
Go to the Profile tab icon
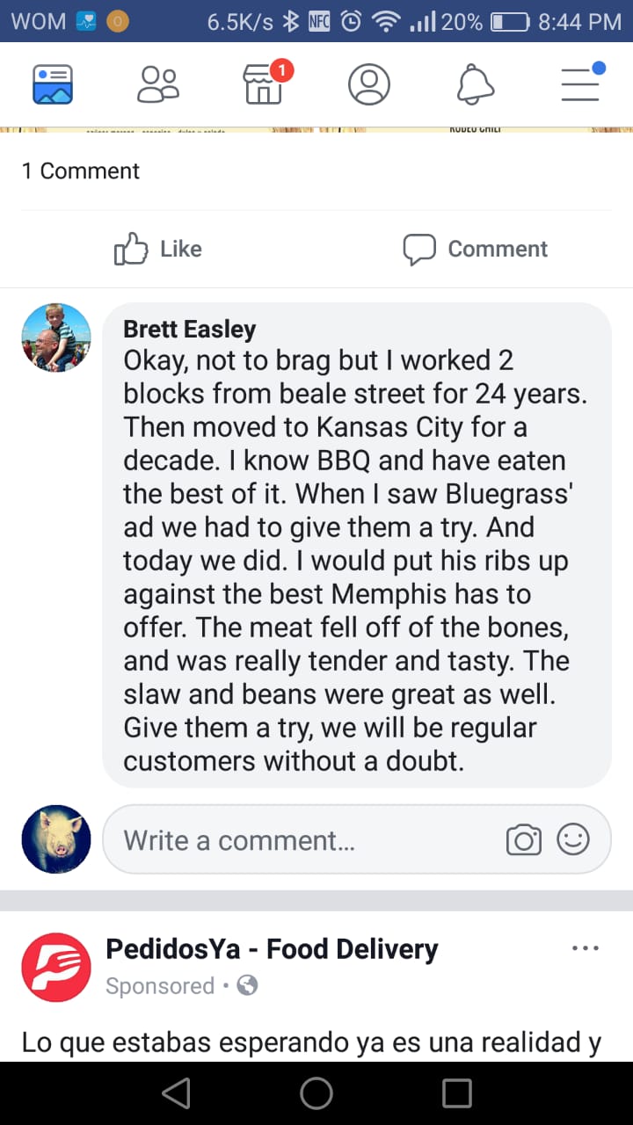pos(369,84)
